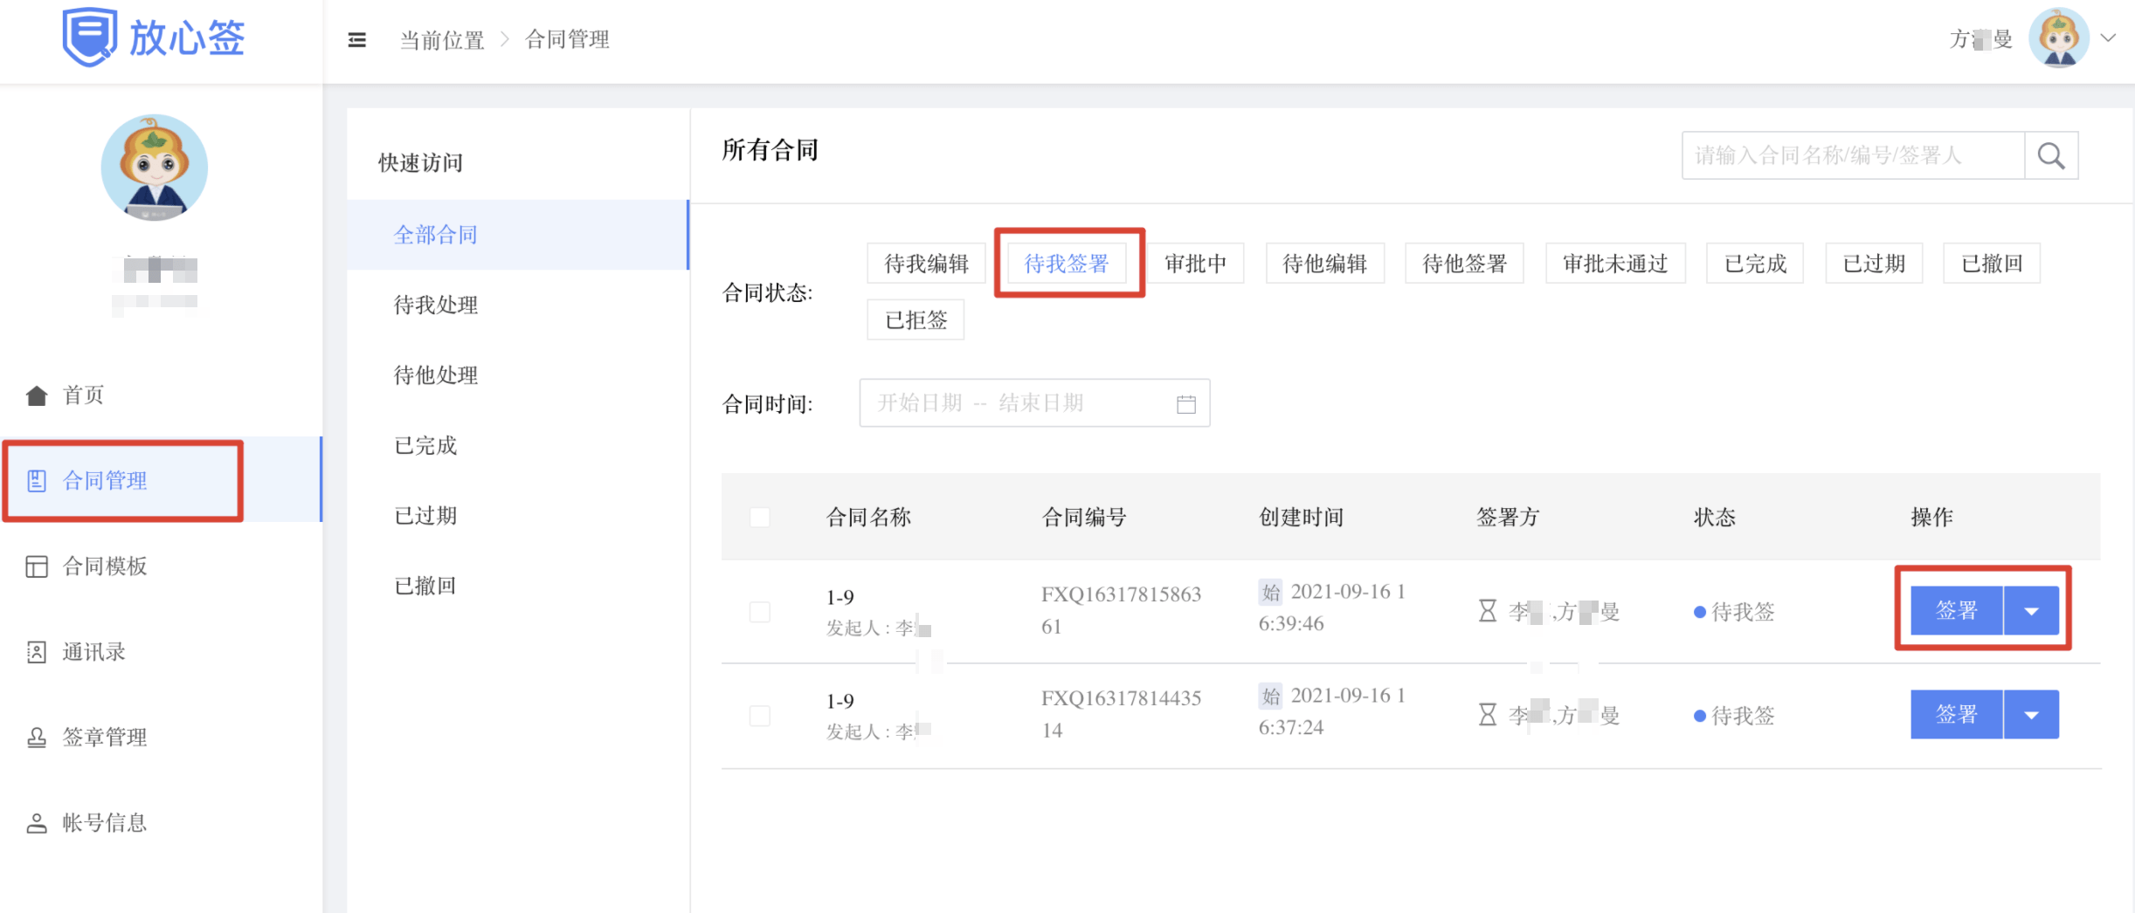Open the calendar icon in date range field
2135x913 pixels.
point(1185,403)
